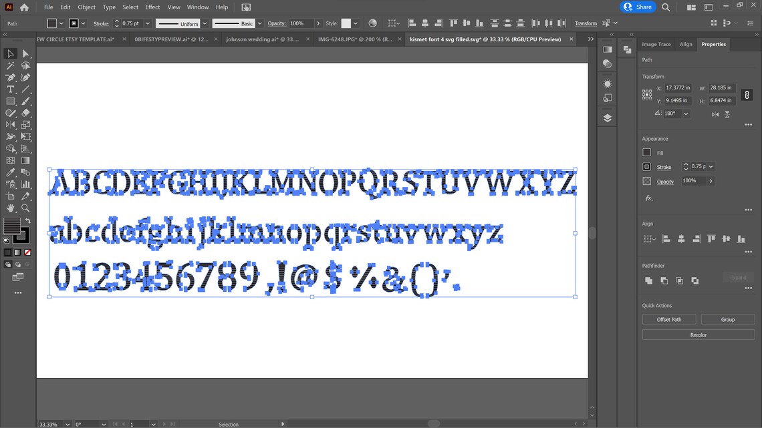This screenshot has height=428, width=762.
Task: Apply Unite in the Pathfinder panel
Action: [649, 280]
